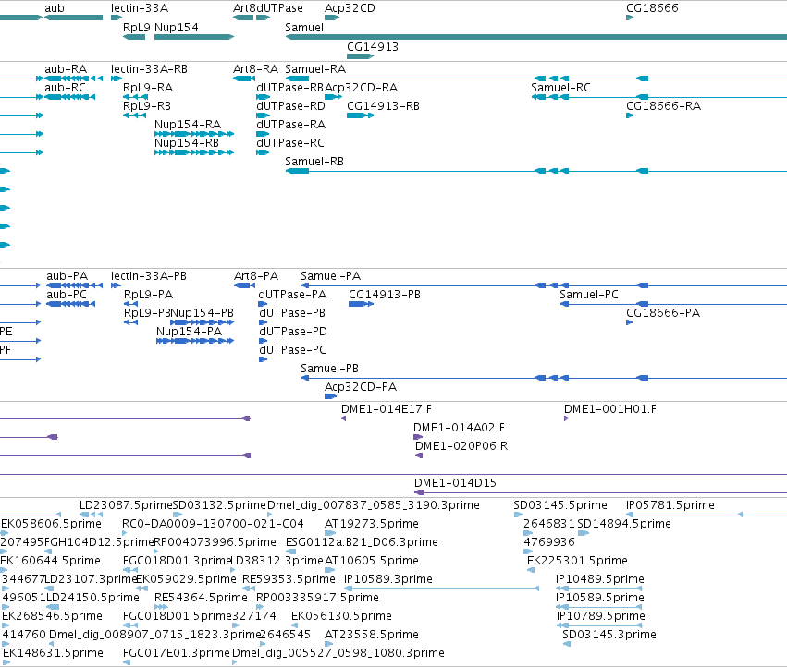Click the AT19273.5prime EST label
This screenshot has height=667, width=787.
(x=372, y=524)
